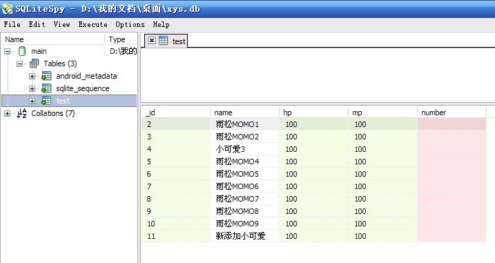Click the SQLiteSpy application icon in title bar
This screenshot has height=263, width=495.
[x=6, y=8]
